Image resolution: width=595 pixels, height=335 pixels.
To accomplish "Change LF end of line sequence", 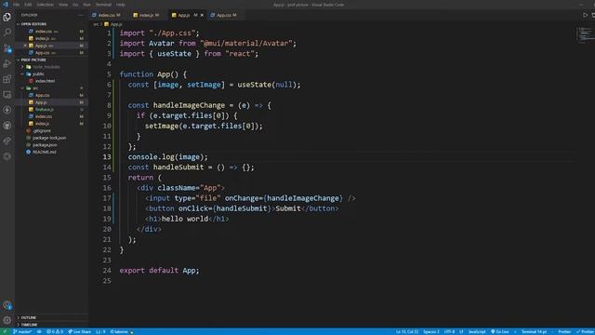I will point(461,331).
